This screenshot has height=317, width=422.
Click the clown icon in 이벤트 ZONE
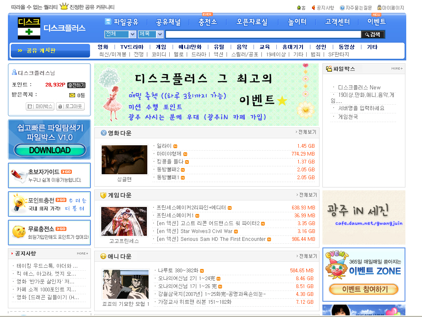(336, 266)
